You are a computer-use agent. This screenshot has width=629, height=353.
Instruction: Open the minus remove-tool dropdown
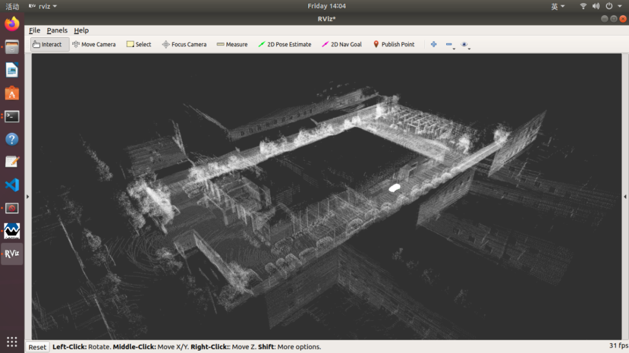click(450, 45)
